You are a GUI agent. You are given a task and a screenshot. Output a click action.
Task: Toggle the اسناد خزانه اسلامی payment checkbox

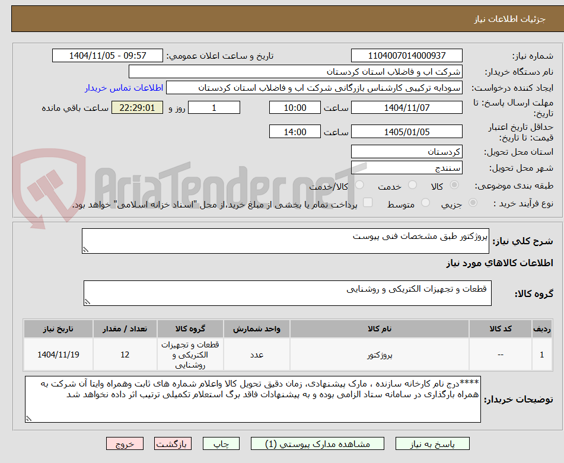pyautogui.click(x=368, y=202)
